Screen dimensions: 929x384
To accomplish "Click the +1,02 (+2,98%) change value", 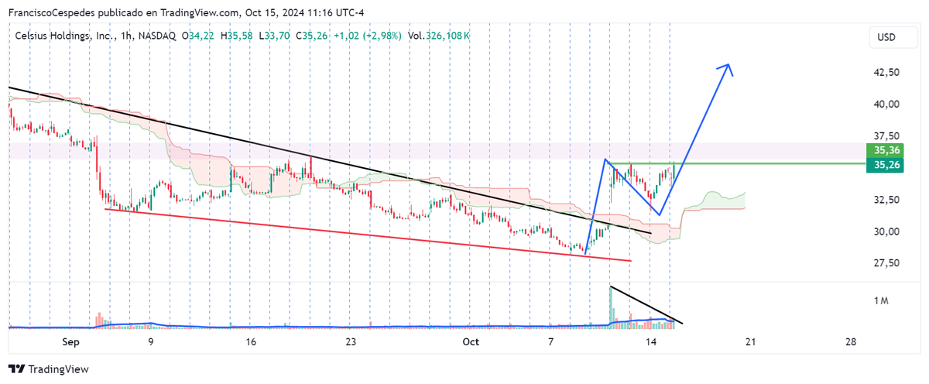I will pyautogui.click(x=366, y=36).
